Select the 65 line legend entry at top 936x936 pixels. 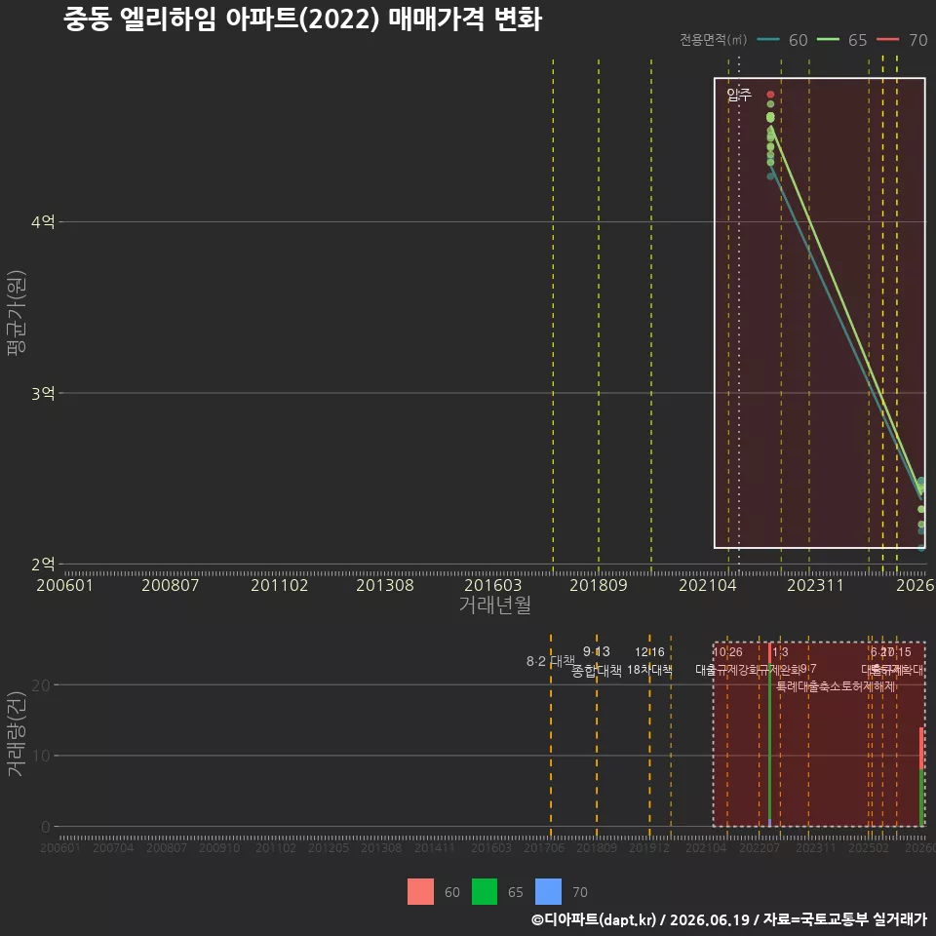(841, 40)
